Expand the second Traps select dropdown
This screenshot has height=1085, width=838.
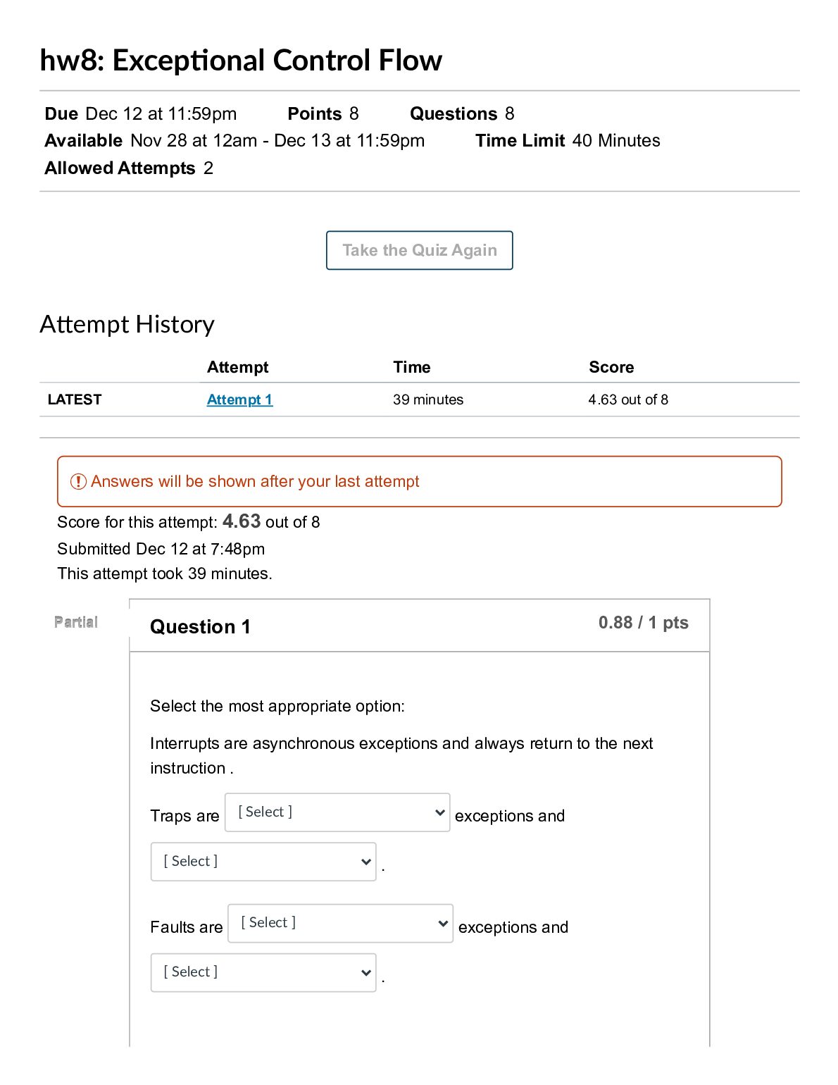click(263, 862)
